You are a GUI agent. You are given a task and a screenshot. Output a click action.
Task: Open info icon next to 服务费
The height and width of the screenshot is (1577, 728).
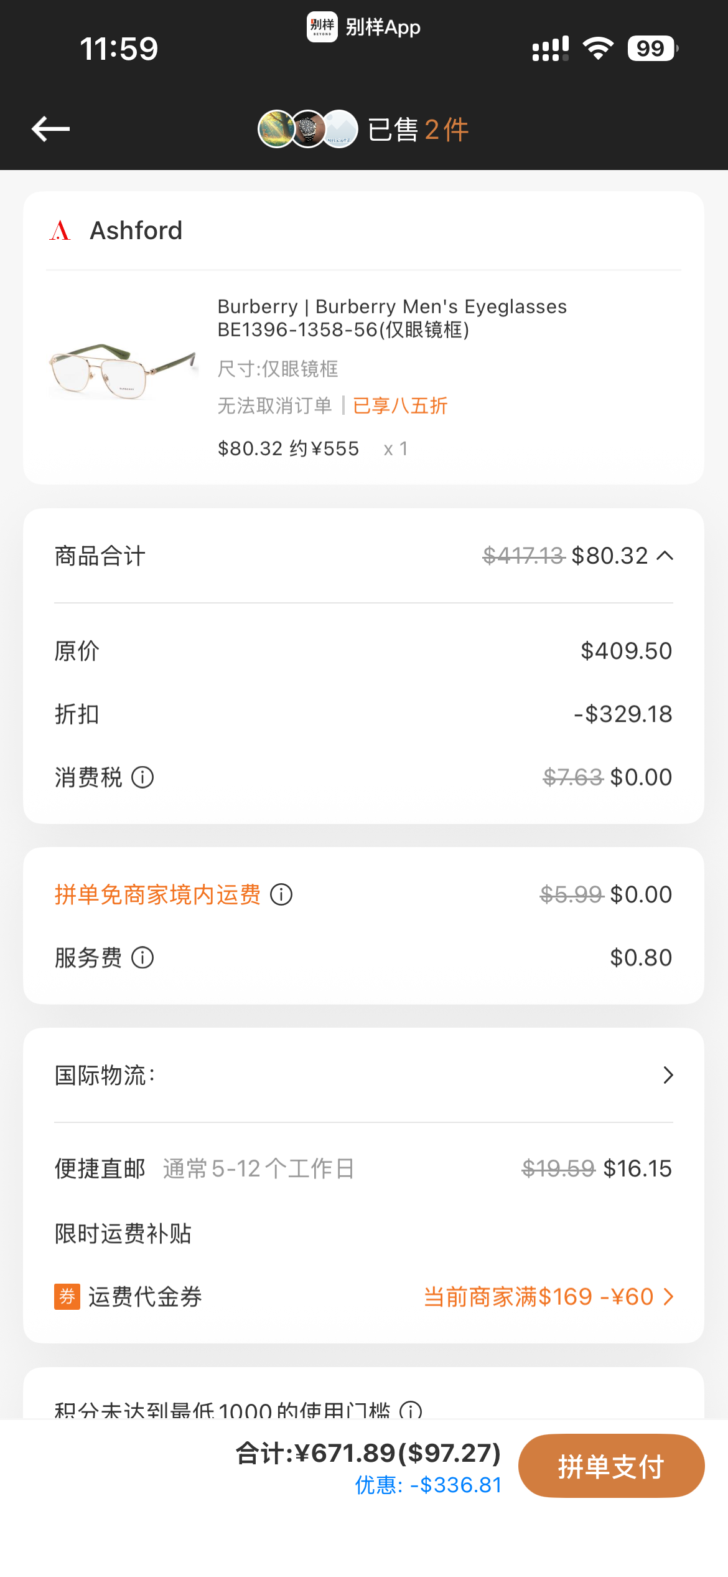pyautogui.click(x=142, y=957)
